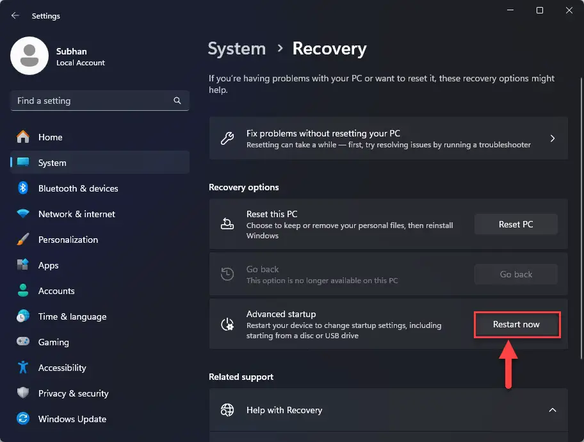
Task: Click the back arrow navigation button
Action: tap(14, 15)
